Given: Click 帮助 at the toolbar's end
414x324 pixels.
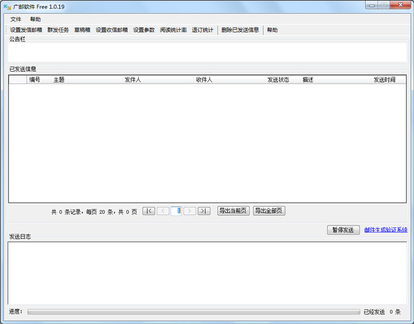Looking at the screenshot, I should (x=273, y=30).
